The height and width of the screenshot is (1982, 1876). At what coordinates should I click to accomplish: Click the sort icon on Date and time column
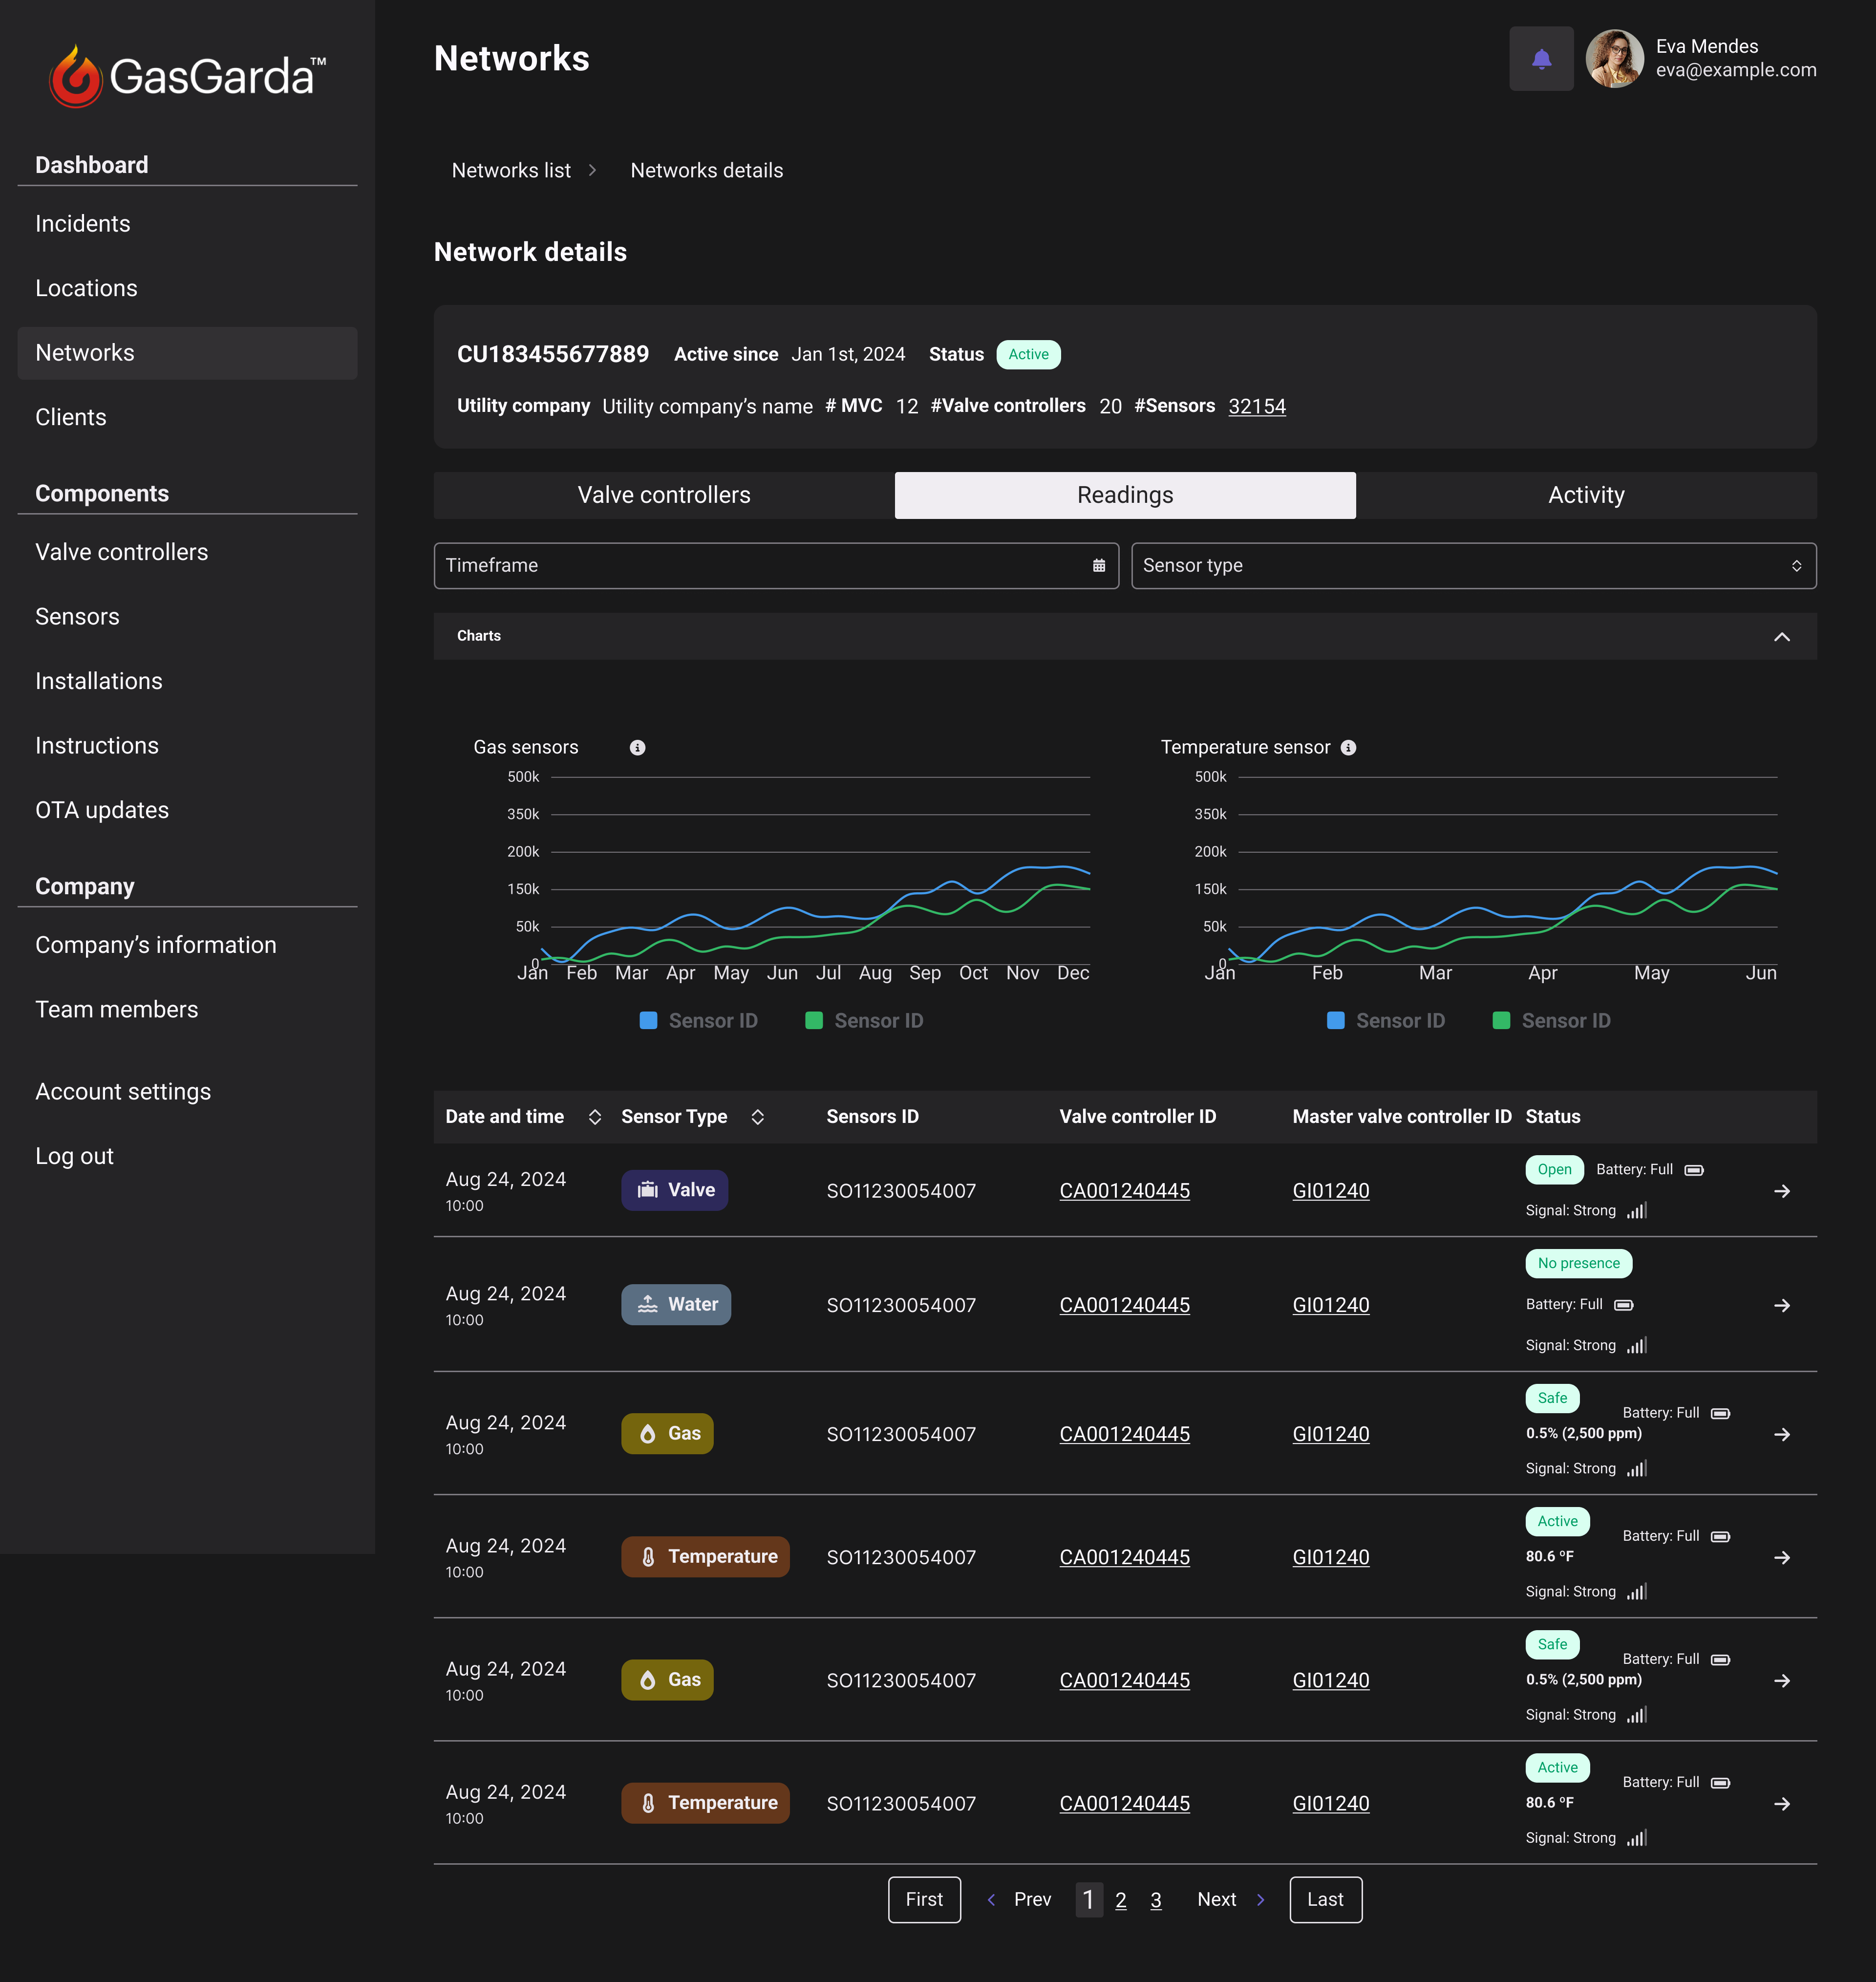(x=595, y=1117)
